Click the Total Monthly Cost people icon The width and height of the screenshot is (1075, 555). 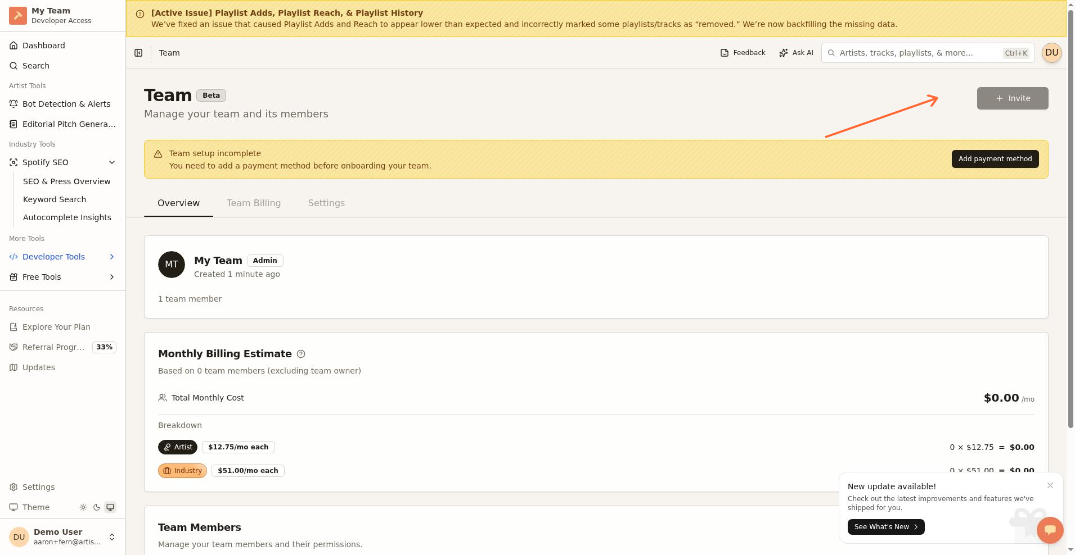pyautogui.click(x=163, y=398)
